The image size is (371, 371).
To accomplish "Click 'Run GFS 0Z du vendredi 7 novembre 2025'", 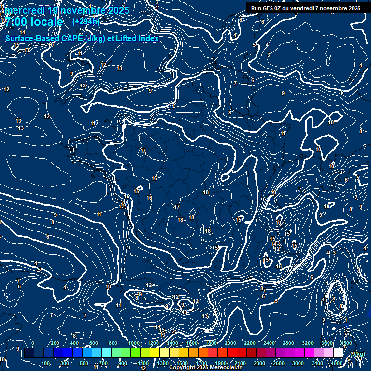I will pos(306,8).
